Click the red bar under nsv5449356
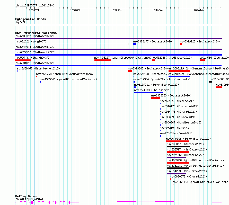The height and width of the screenshot is (205, 229). click(178, 141)
